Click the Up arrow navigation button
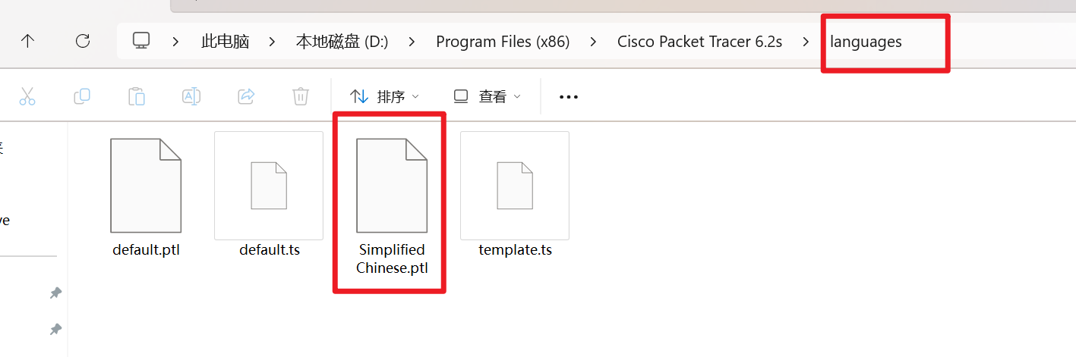Viewport: 1076px width, 357px height. point(28,42)
